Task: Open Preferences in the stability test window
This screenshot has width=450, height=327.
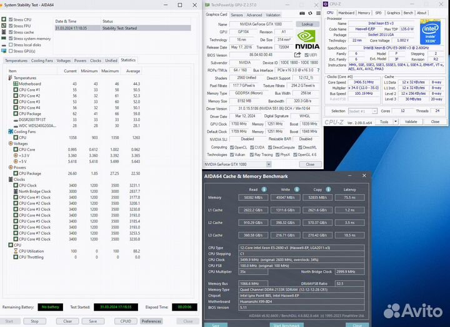Action: (151, 321)
